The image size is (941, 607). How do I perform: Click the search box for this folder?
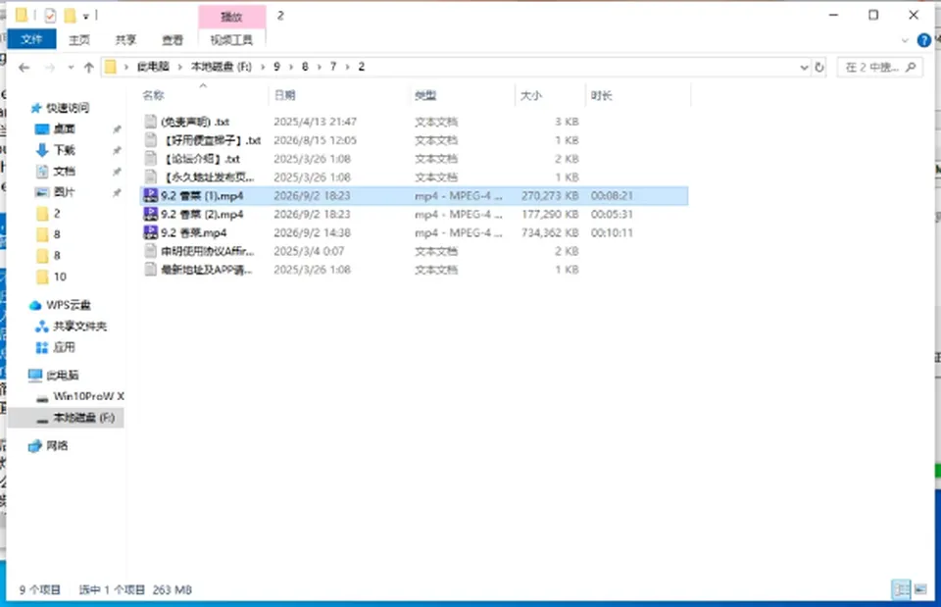coord(880,68)
